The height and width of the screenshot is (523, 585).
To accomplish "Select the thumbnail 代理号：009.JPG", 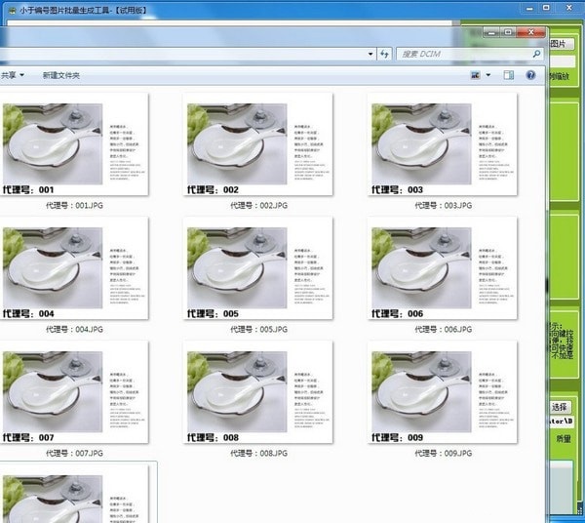I will pos(443,392).
